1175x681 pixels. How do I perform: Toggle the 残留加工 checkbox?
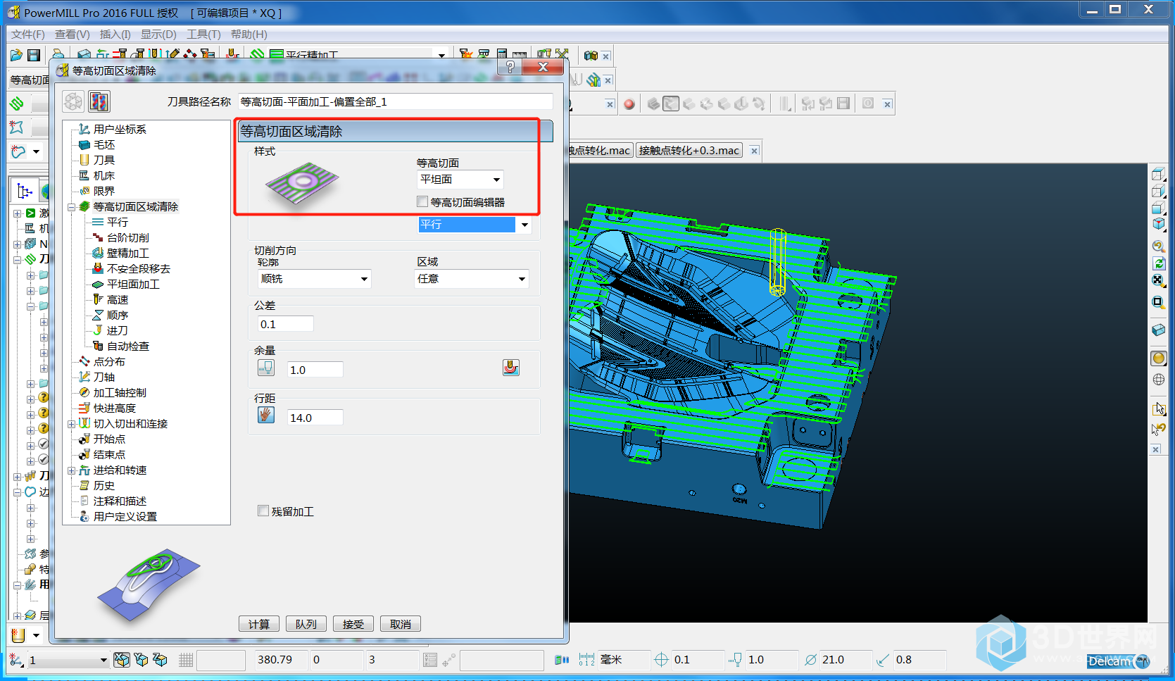click(263, 511)
